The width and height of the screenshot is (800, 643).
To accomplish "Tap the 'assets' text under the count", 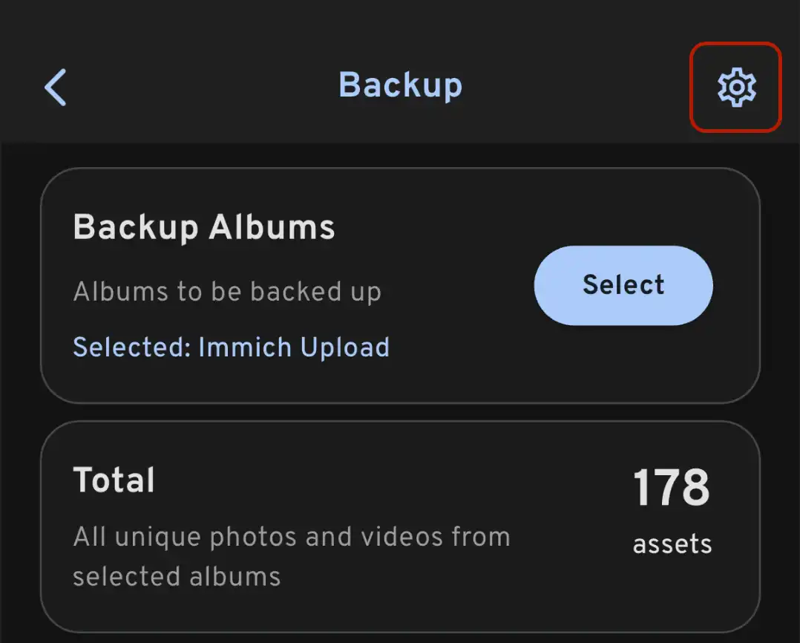I will [x=671, y=543].
